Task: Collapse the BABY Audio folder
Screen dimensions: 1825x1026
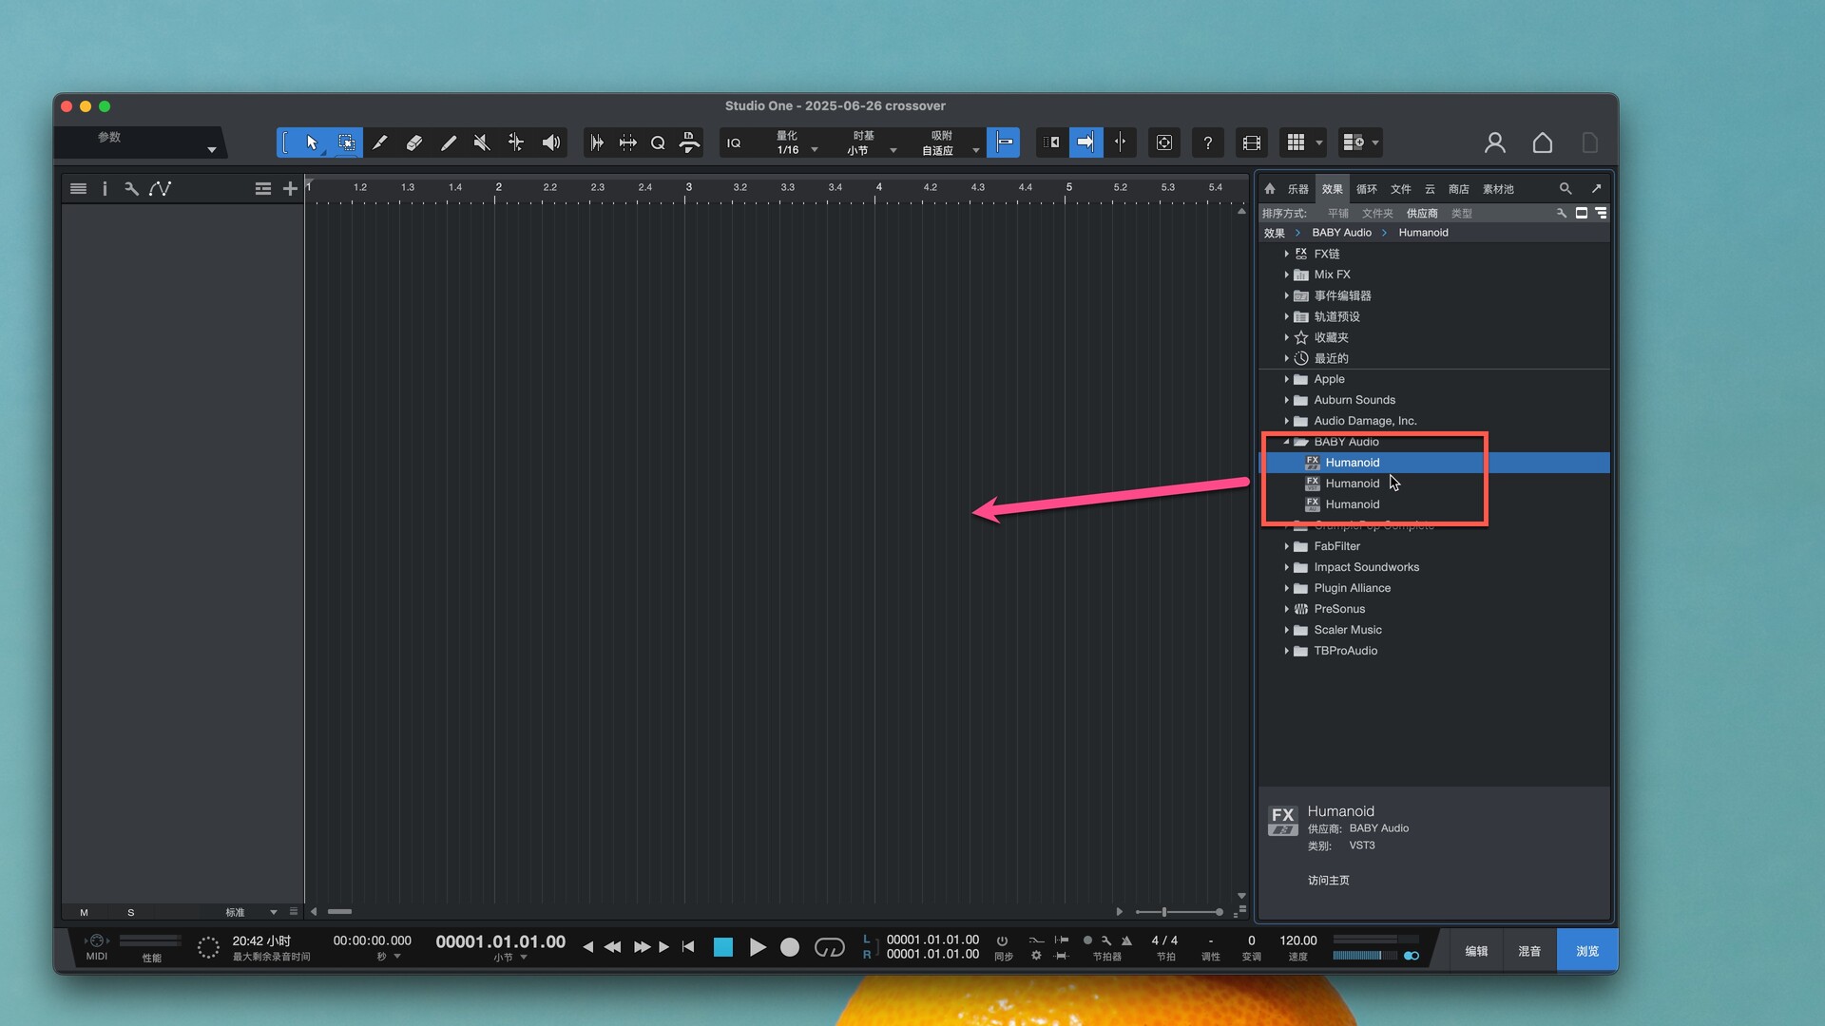Action: [1286, 442]
